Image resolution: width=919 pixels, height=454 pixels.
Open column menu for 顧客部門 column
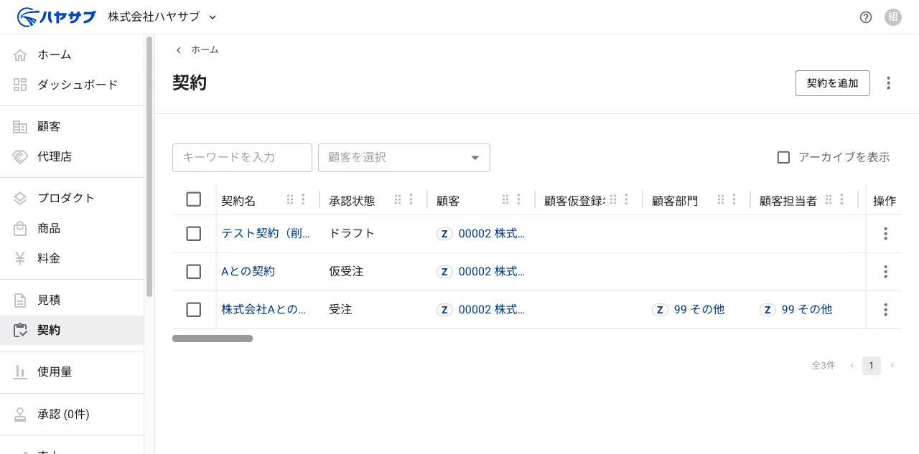click(734, 199)
